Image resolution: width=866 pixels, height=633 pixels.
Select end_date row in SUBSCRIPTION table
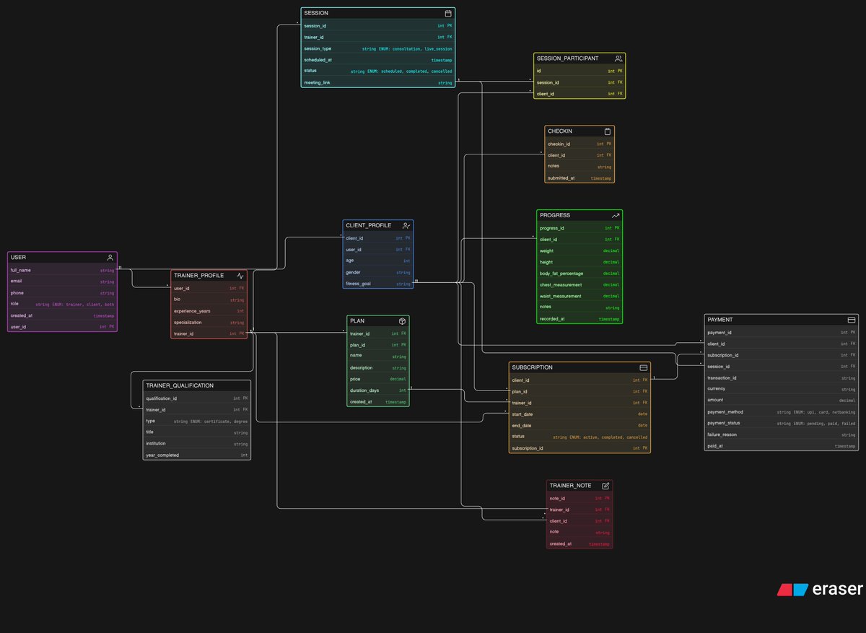[579, 425]
